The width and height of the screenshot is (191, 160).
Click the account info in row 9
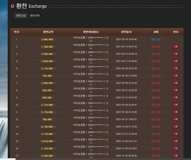pos(91,97)
